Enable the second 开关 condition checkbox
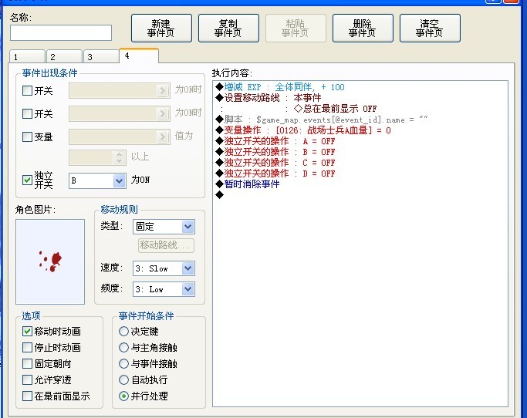The height and width of the screenshot is (418, 527). pos(27,113)
